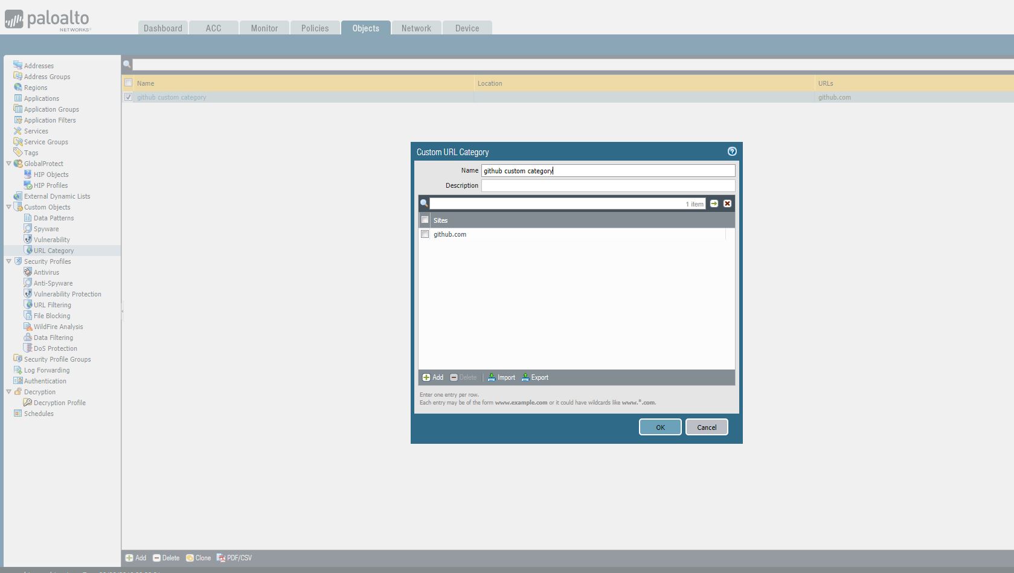Click the Spyware icon
Screen dimensions: 1014x573
click(x=27, y=228)
